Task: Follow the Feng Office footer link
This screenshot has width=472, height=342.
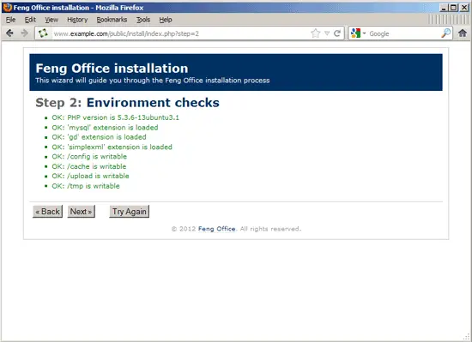Action: 217,229
